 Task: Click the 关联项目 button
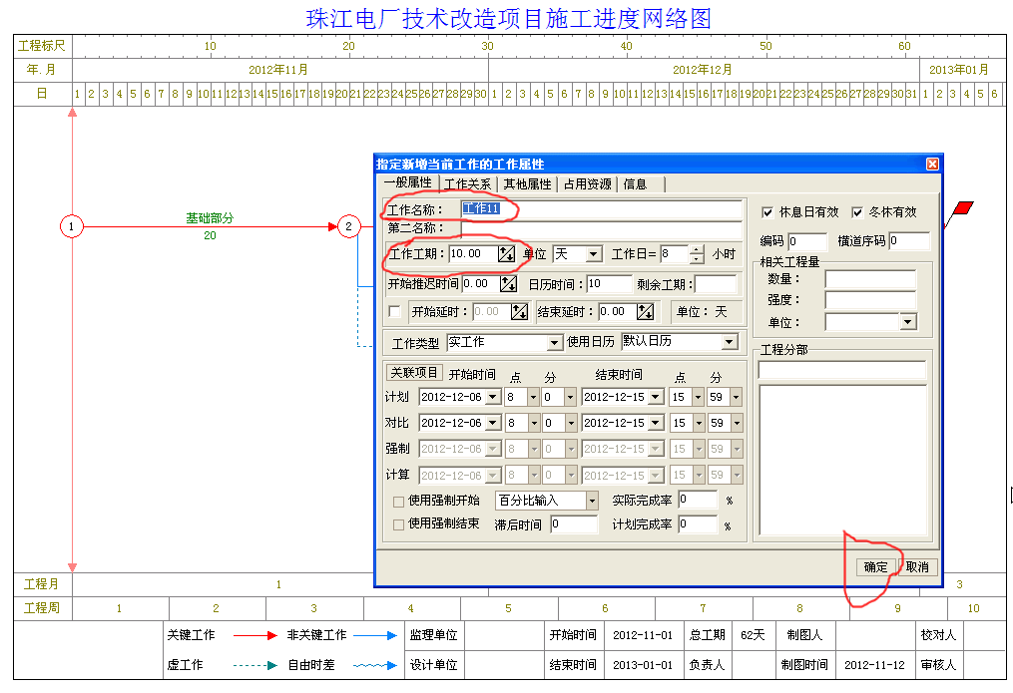tap(414, 373)
